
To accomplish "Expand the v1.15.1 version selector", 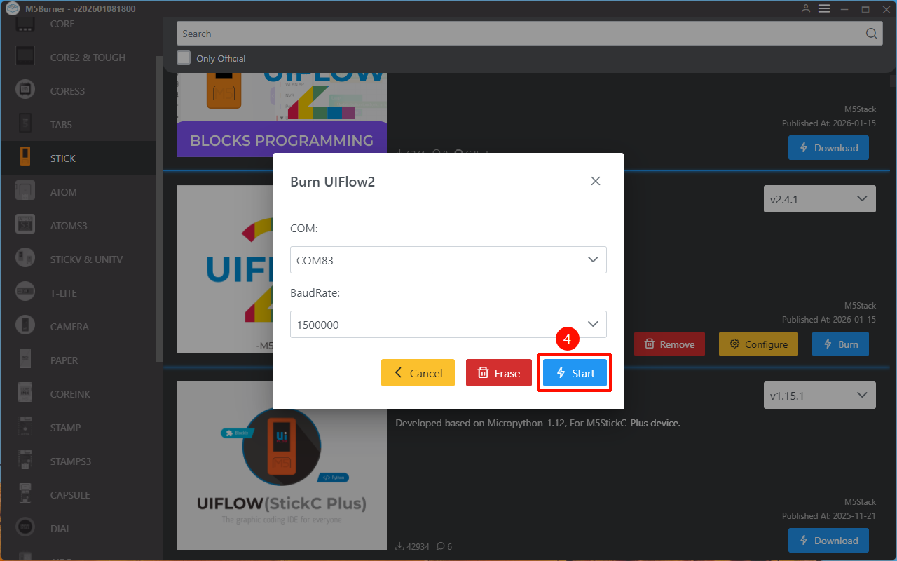I will click(819, 396).
